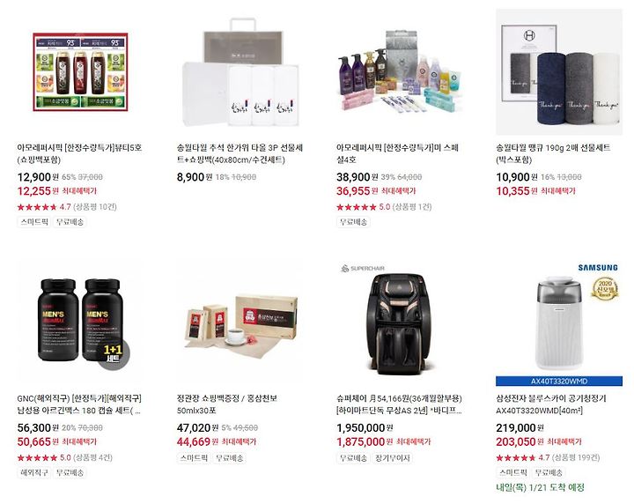The image size is (634, 504).
Task: Click the 삼성전자 블루스카이 공기청정기 title
Action: pos(551,404)
